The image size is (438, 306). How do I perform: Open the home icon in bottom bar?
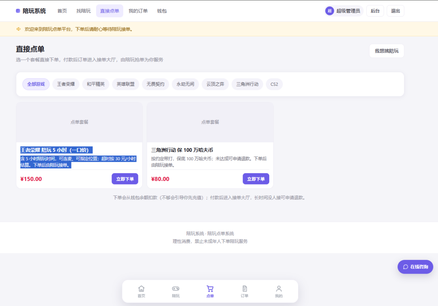(142, 289)
